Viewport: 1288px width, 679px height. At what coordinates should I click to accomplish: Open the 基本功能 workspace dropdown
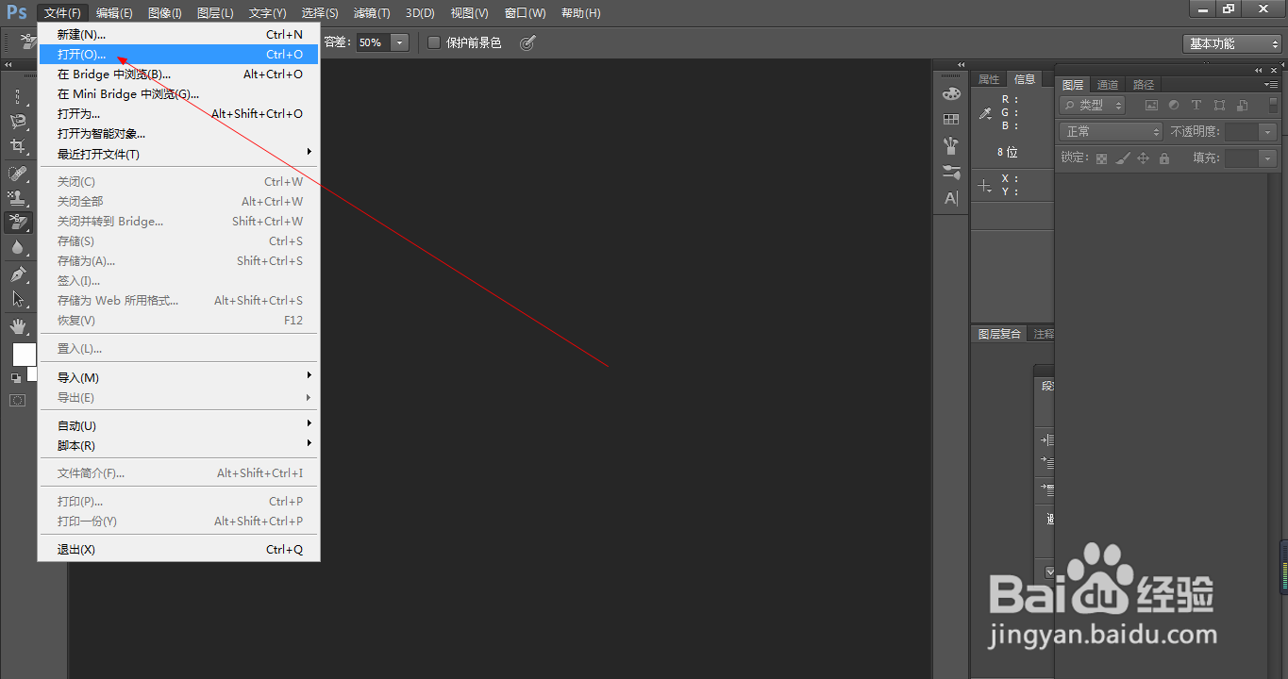[1232, 43]
